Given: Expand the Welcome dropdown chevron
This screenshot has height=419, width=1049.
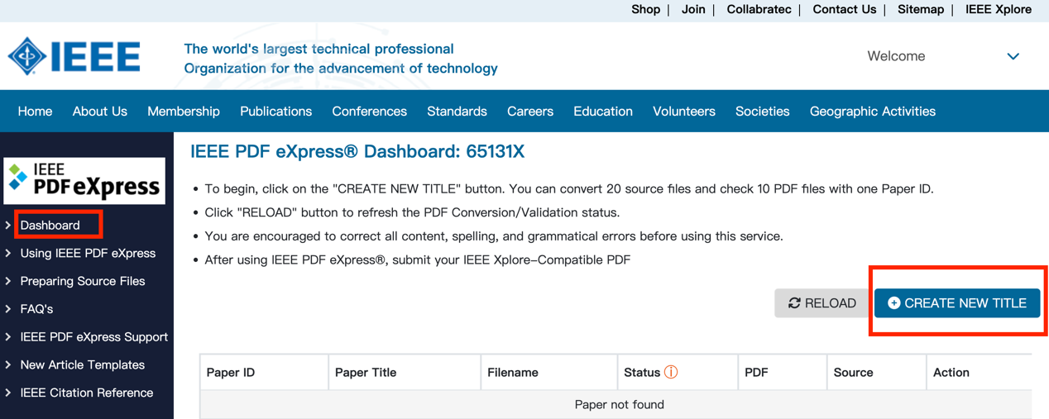Looking at the screenshot, I should click(1013, 56).
